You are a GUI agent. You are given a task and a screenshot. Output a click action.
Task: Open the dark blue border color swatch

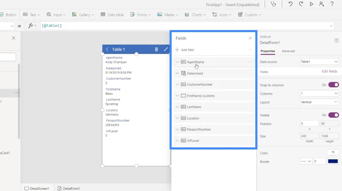[333, 161]
